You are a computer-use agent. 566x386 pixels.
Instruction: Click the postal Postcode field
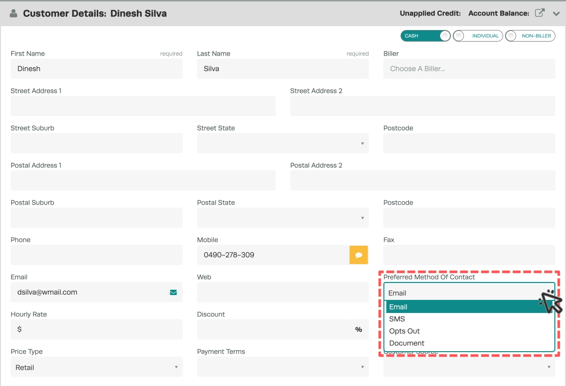coord(469,218)
